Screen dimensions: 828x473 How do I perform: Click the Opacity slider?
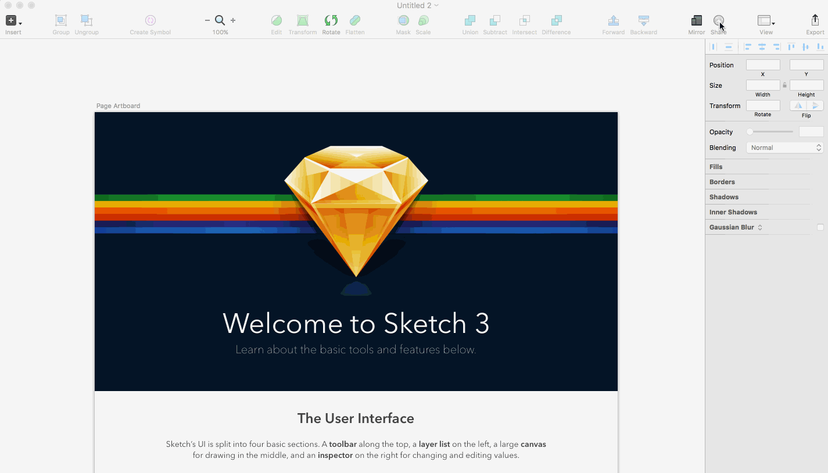770,132
